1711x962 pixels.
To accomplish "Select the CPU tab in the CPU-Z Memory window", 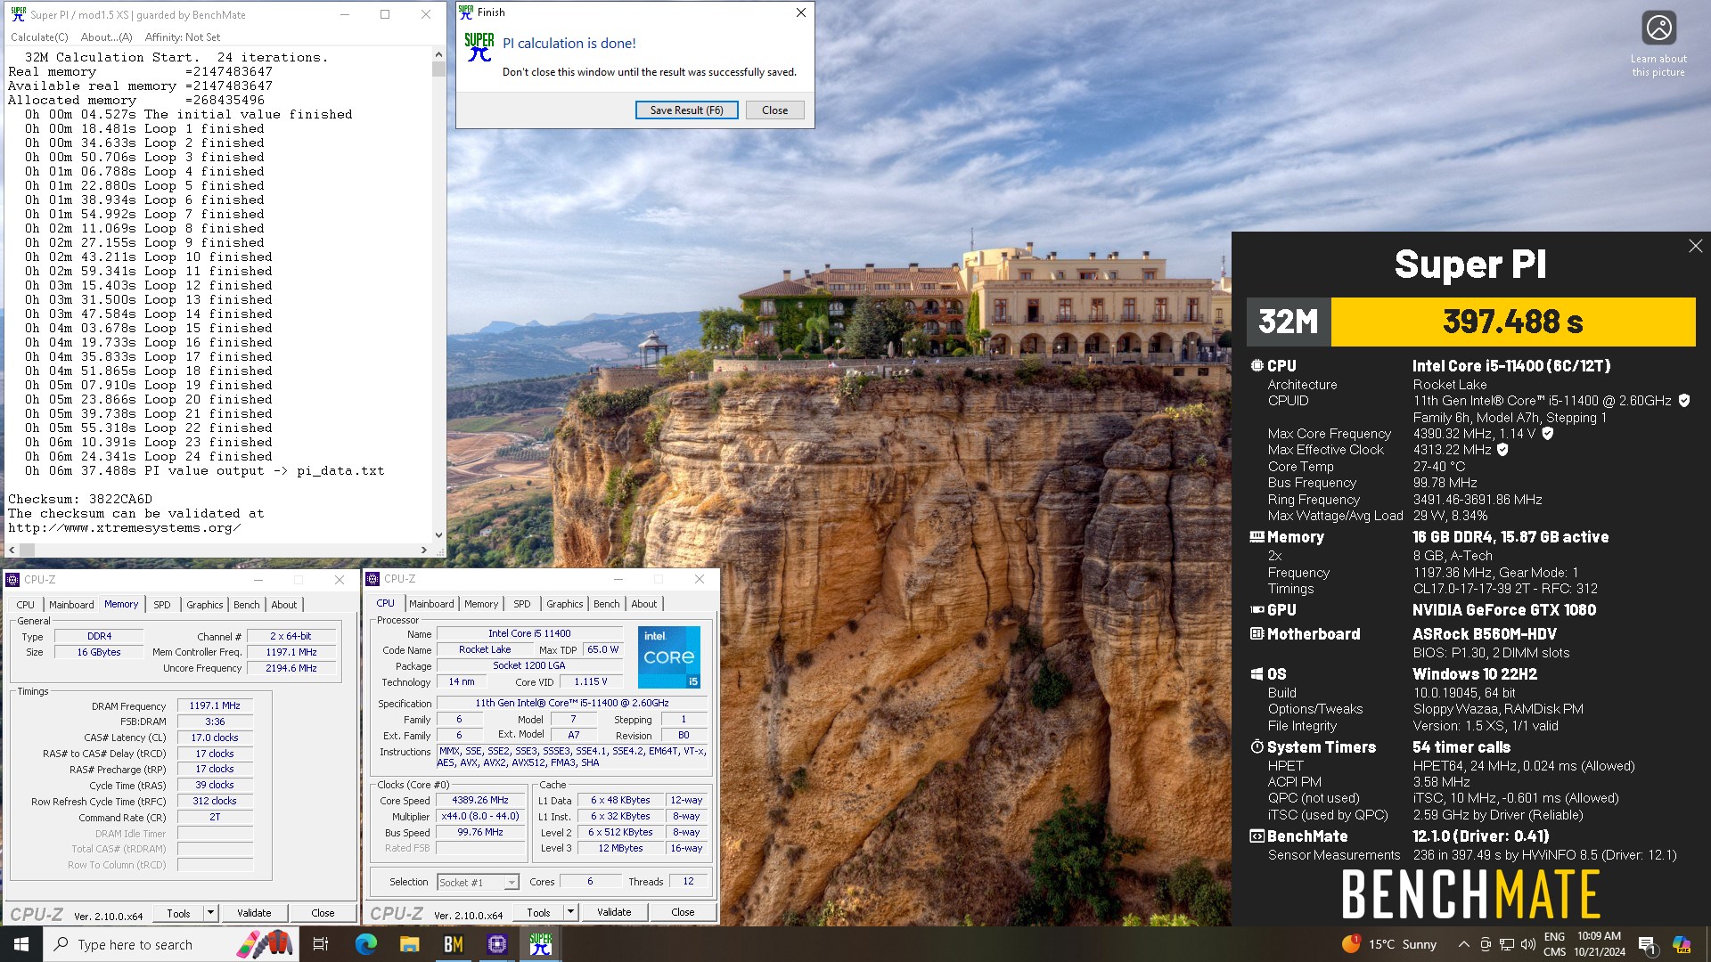I will point(25,605).
